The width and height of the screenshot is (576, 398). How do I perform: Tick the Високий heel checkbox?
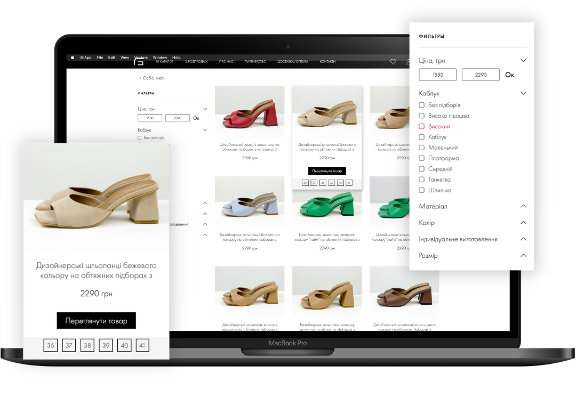[422, 127]
